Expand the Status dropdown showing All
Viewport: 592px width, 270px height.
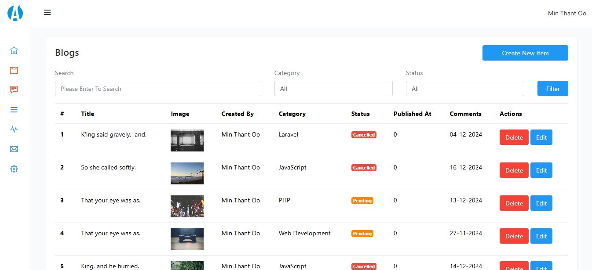coord(465,88)
